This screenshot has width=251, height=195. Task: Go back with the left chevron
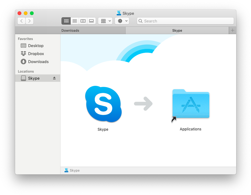click(21, 21)
